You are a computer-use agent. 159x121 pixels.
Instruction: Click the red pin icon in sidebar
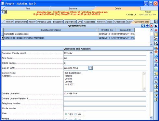point(156,60)
